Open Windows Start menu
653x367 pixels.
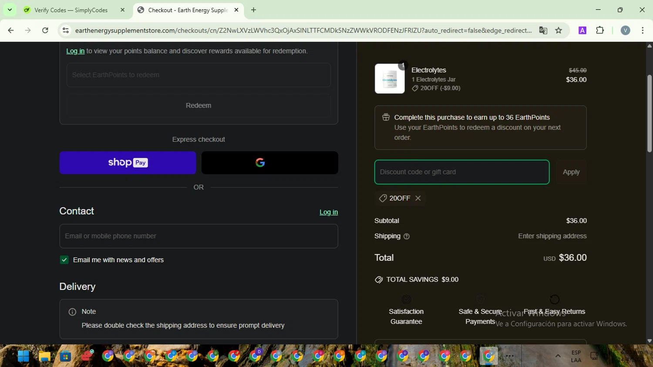[23, 356]
